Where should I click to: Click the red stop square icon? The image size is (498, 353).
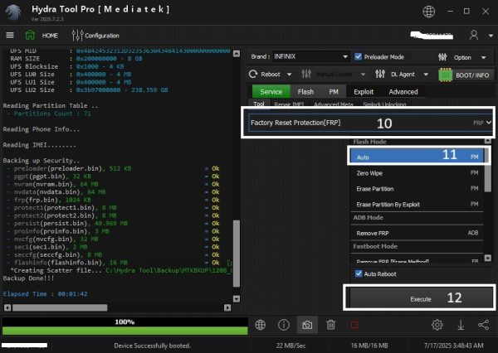click(354, 325)
